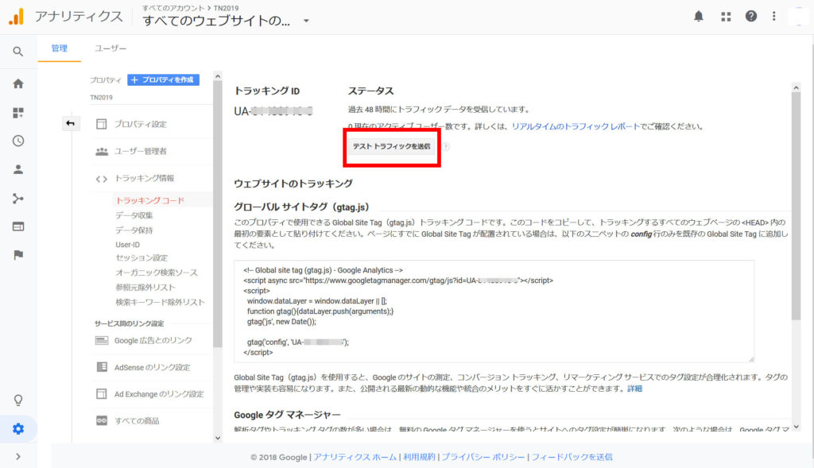This screenshot has height=468, width=814.
Task: Click テスト トラフィックを送信 button
Action: [x=391, y=147]
